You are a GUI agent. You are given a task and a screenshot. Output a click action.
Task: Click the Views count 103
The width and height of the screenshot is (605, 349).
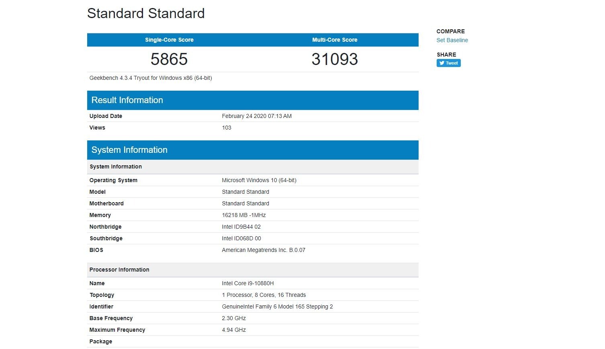click(x=227, y=128)
